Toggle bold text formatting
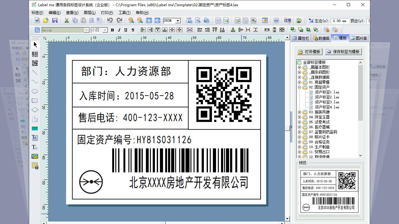Image resolution: width=399 pixels, height=224 pixels. click(112, 30)
